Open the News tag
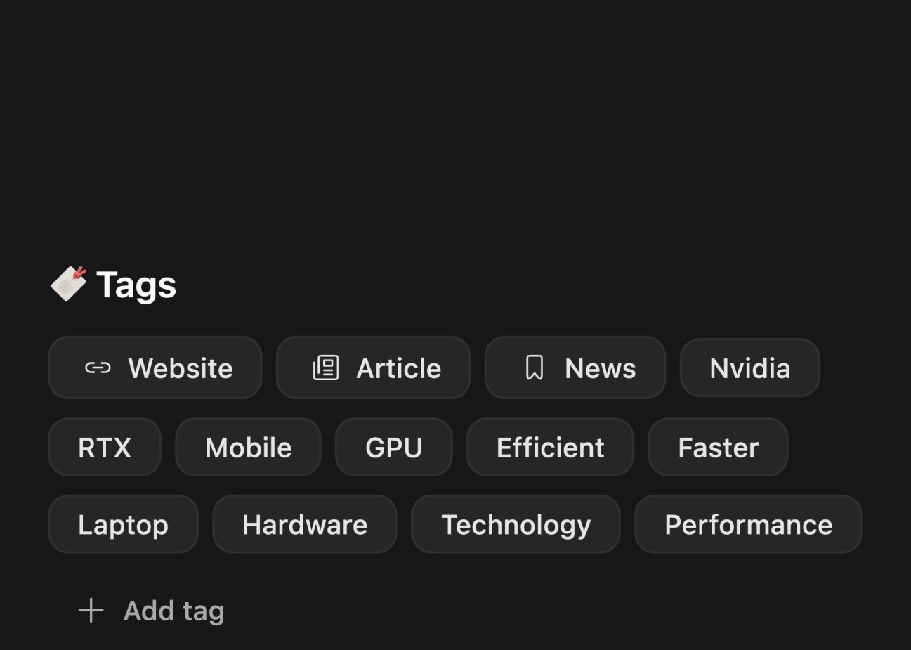Image resolution: width=911 pixels, height=650 pixels. pyautogui.click(x=600, y=368)
